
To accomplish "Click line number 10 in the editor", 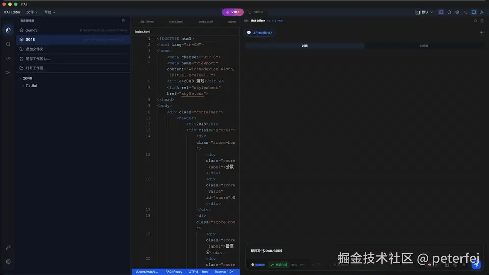I will (148, 112).
